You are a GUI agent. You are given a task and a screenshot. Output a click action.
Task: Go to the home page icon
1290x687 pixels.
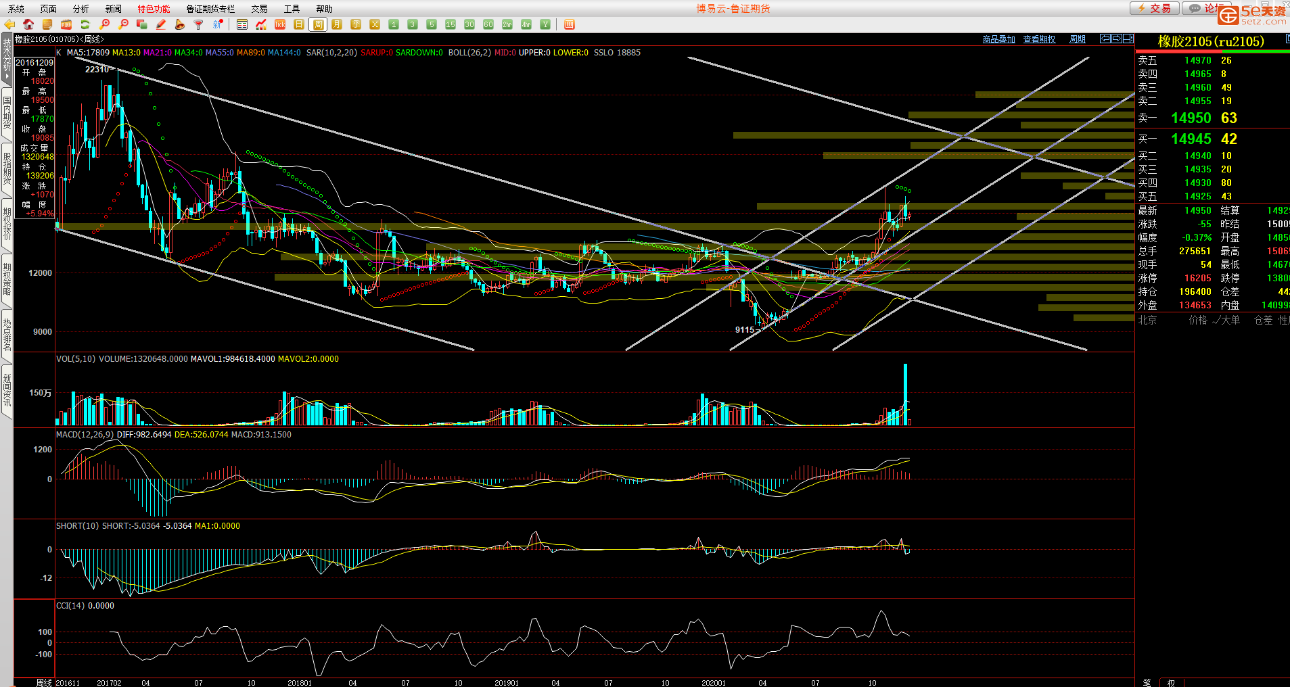28,24
